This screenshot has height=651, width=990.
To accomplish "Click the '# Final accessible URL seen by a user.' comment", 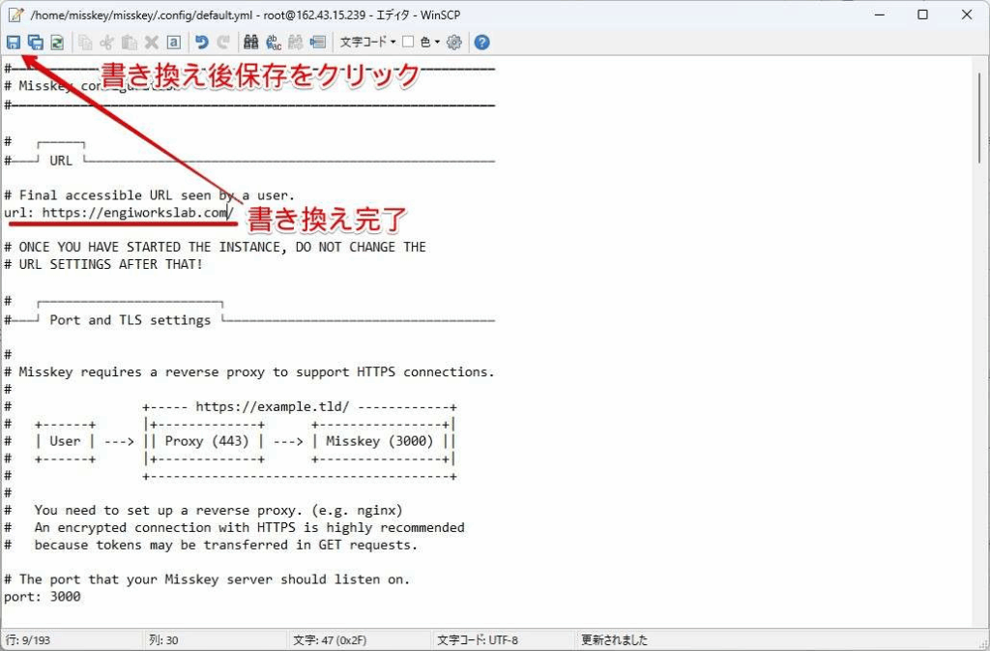I will pos(150,195).
